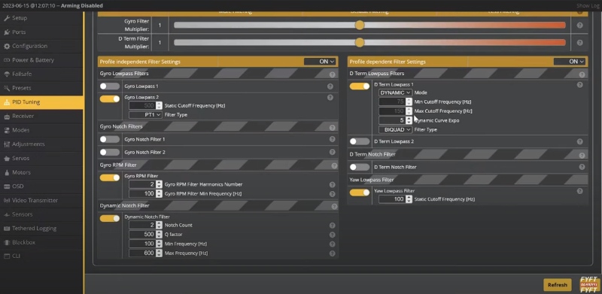Enable Gyro Notch Filter 2 toggle
Viewport: 602px width, 294px height.
click(110, 153)
